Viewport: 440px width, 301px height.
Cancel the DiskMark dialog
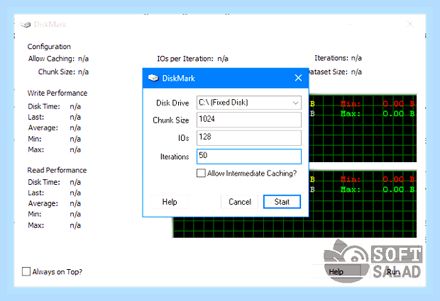[x=239, y=202]
